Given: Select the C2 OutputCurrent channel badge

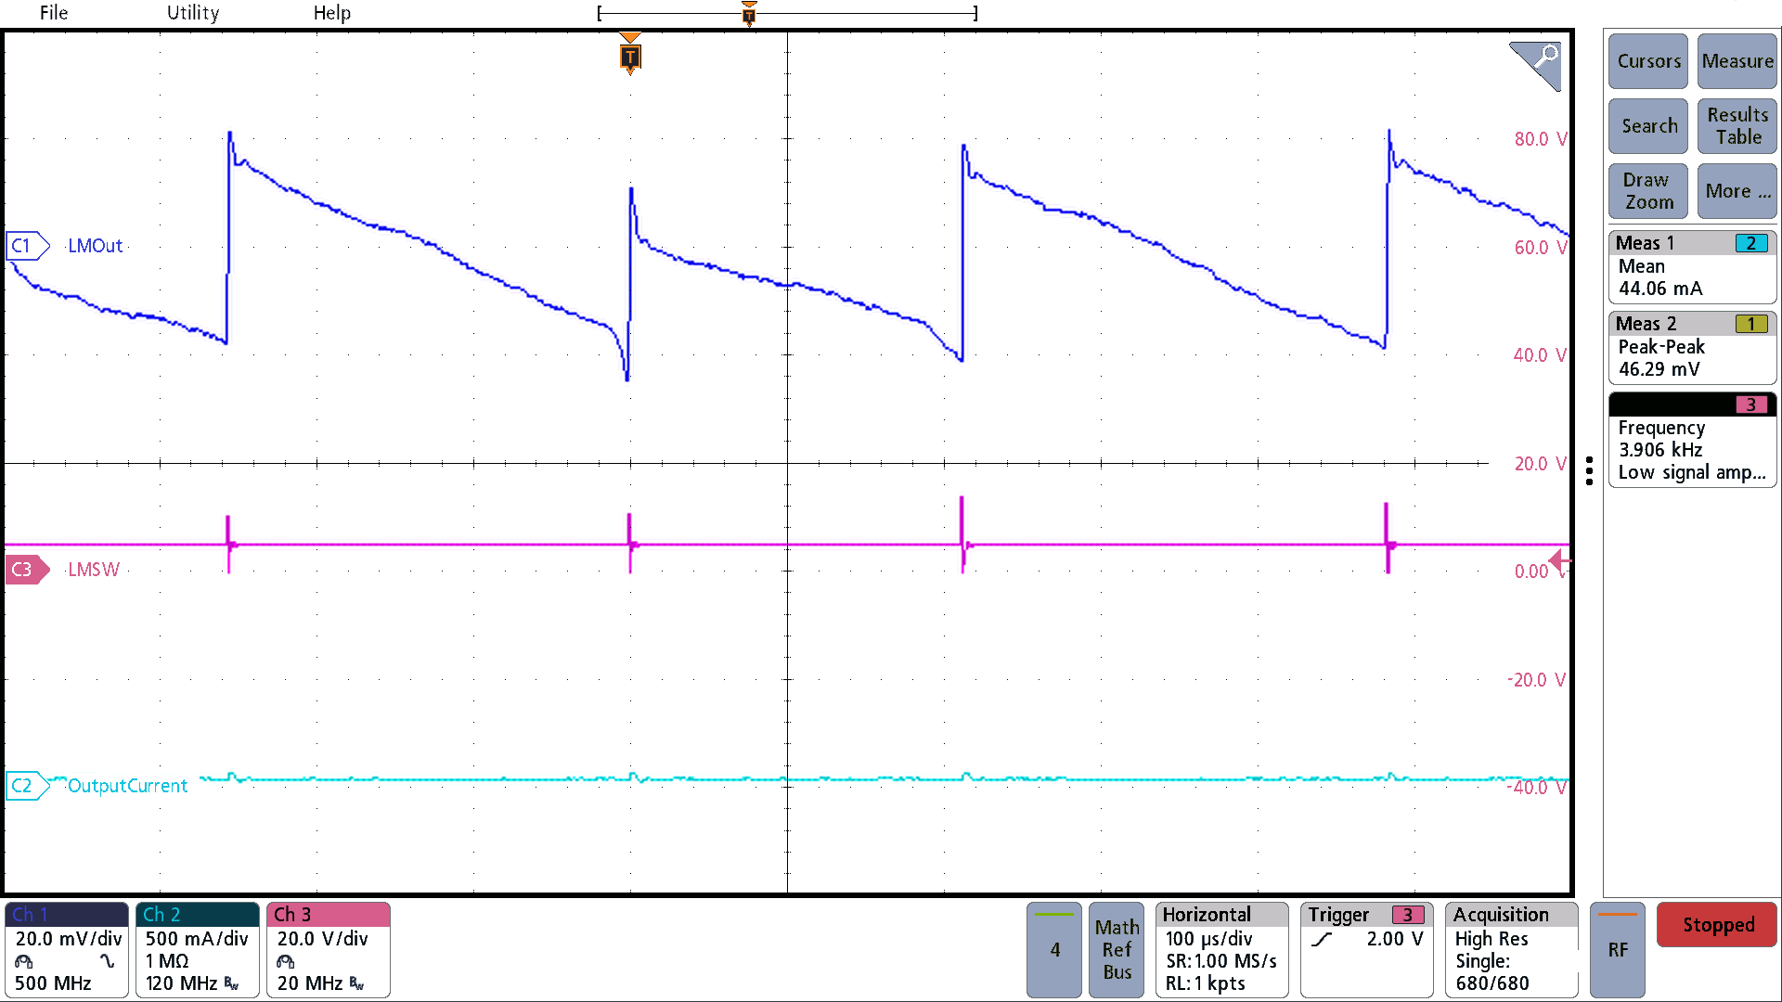Looking at the screenshot, I should (x=27, y=785).
